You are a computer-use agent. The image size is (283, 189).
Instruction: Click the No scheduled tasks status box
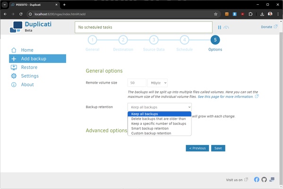[144, 27]
